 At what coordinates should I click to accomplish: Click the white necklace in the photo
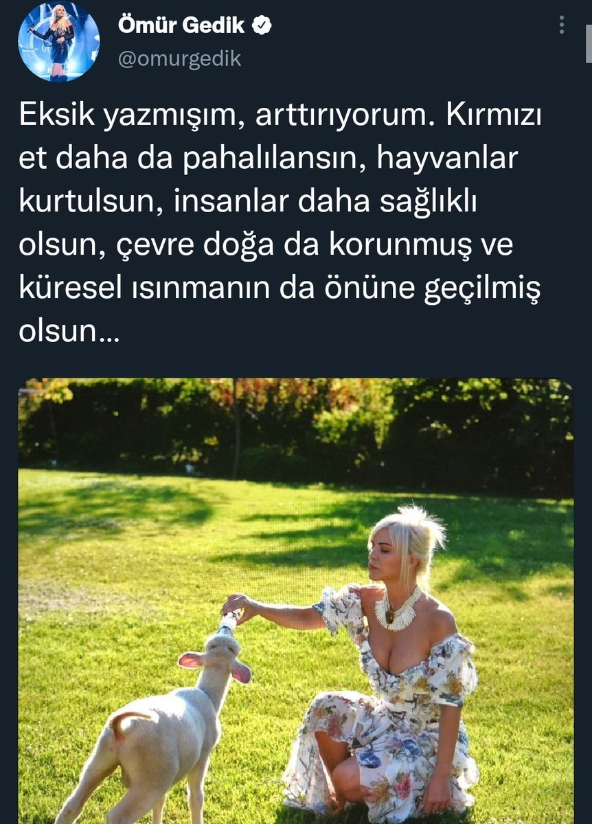[x=398, y=608]
